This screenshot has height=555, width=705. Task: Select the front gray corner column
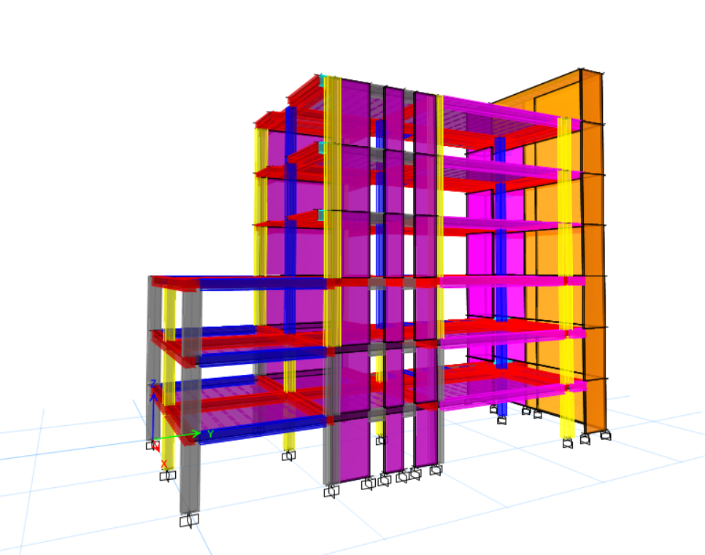190,401
